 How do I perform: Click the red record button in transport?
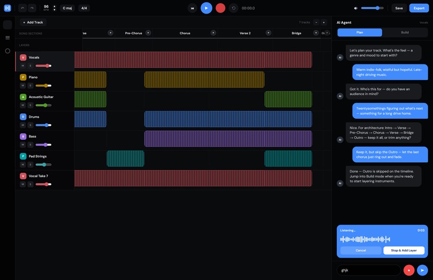tap(220, 8)
